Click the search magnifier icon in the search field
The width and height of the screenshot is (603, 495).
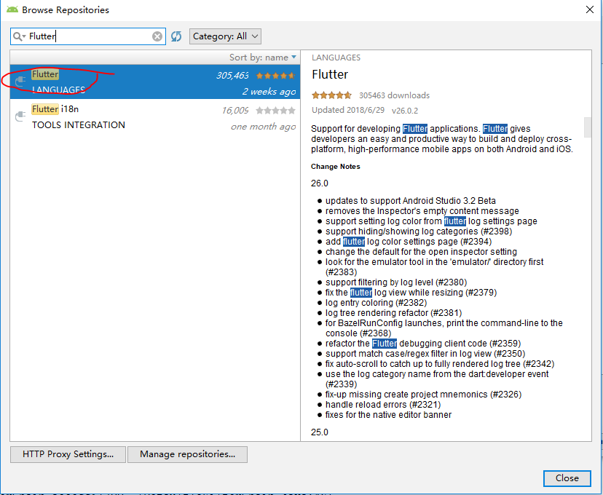click(18, 36)
